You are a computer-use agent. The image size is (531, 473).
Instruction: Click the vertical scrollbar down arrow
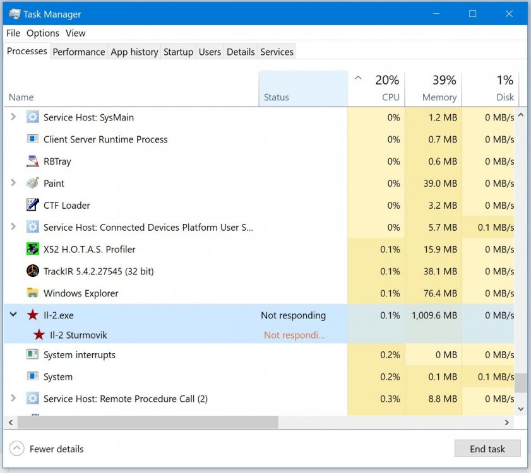tap(521, 409)
